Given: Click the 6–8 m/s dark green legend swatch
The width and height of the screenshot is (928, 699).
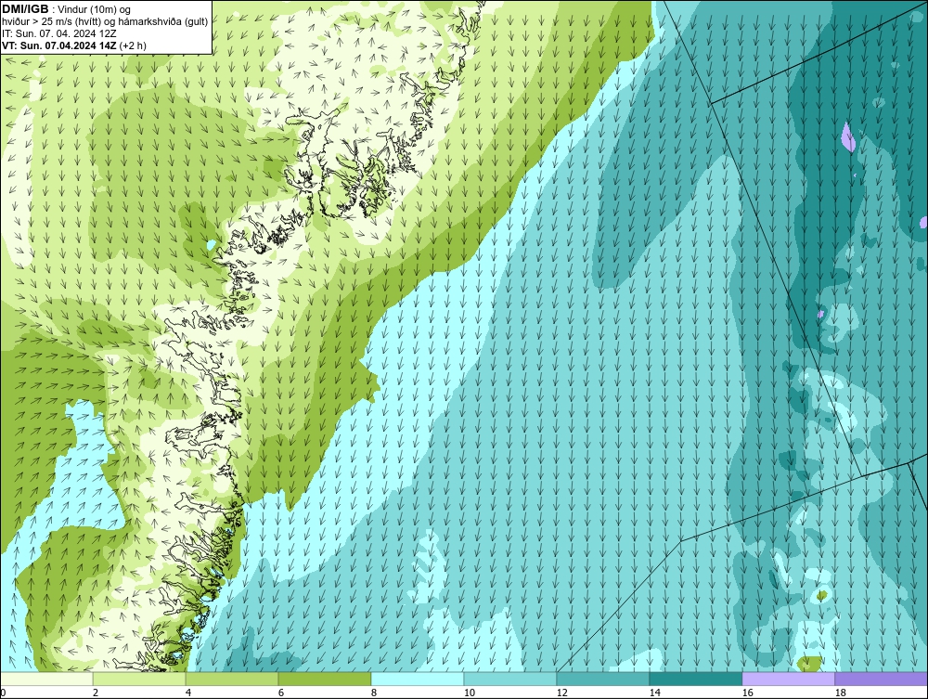Looking at the screenshot, I should coord(324,679).
